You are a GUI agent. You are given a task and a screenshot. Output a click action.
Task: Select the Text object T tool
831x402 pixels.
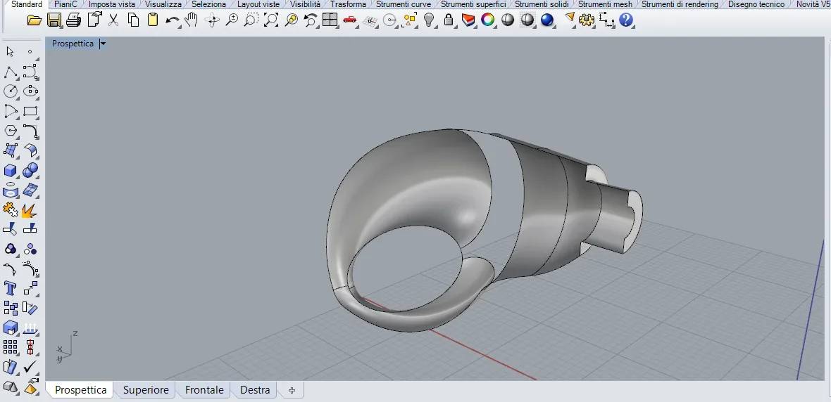10,288
